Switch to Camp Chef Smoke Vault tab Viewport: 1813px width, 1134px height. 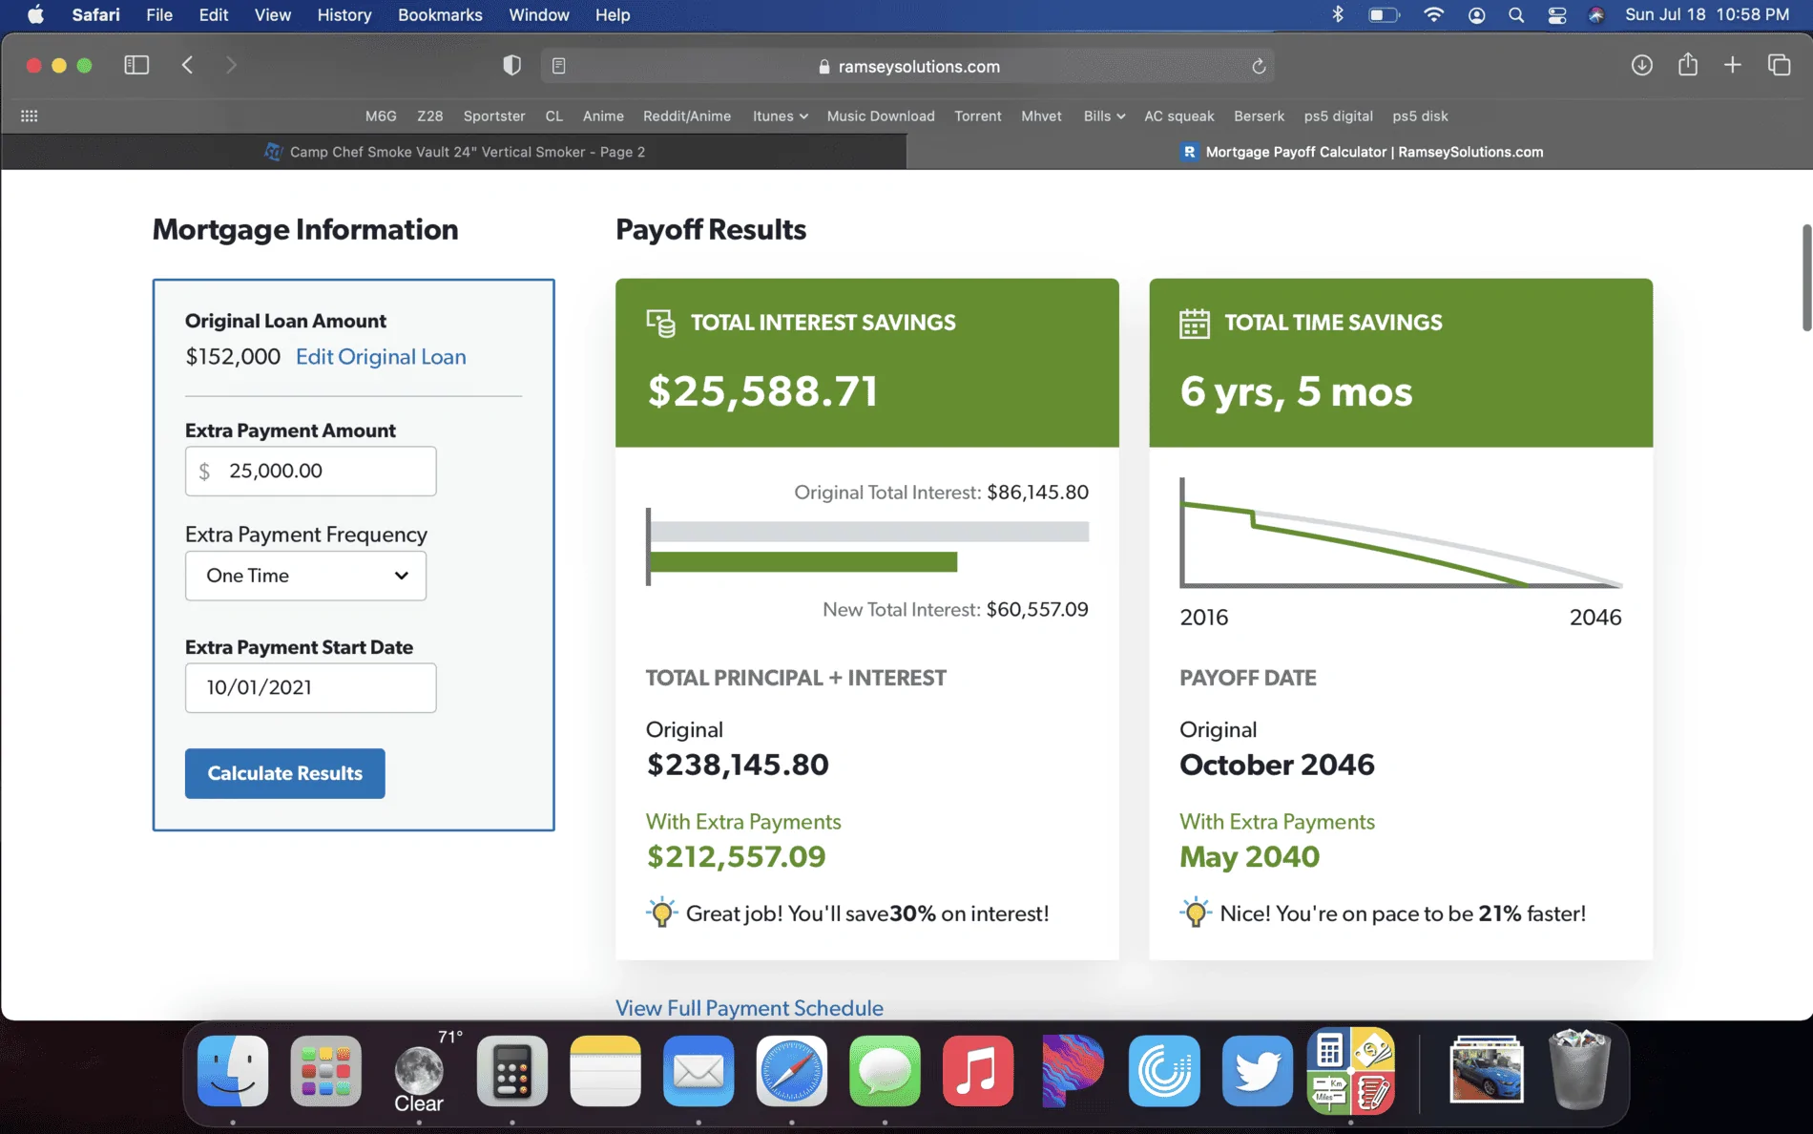[x=454, y=152]
